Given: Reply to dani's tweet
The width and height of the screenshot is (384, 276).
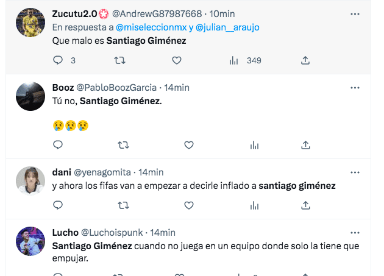Looking at the screenshot, I should coord(59,206).
